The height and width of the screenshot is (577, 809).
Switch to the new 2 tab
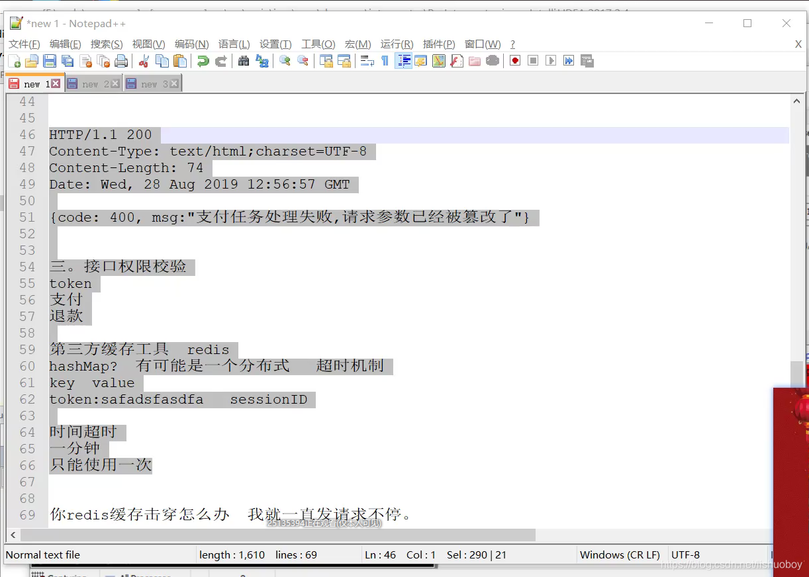tap(93, 83)
